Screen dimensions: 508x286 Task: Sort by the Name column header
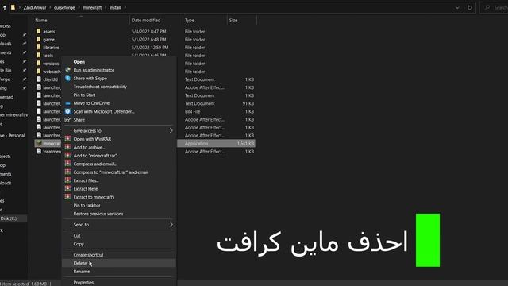(x=41, y=20)
